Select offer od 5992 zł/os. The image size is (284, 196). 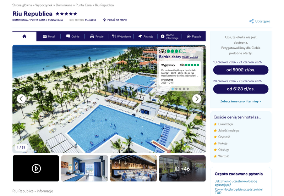coord(241,70)
